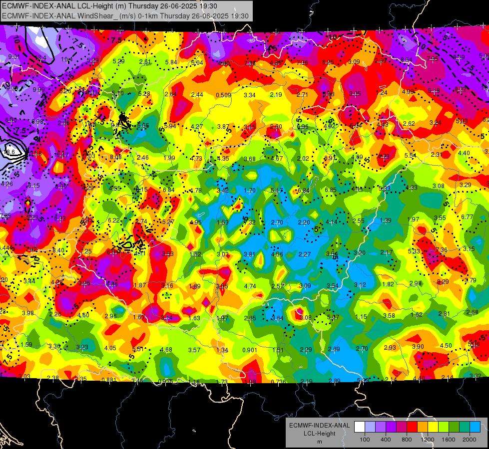This screenshot has height=449, width=489.
Task: Click the shear value 8.08
Action: (116, 157)
